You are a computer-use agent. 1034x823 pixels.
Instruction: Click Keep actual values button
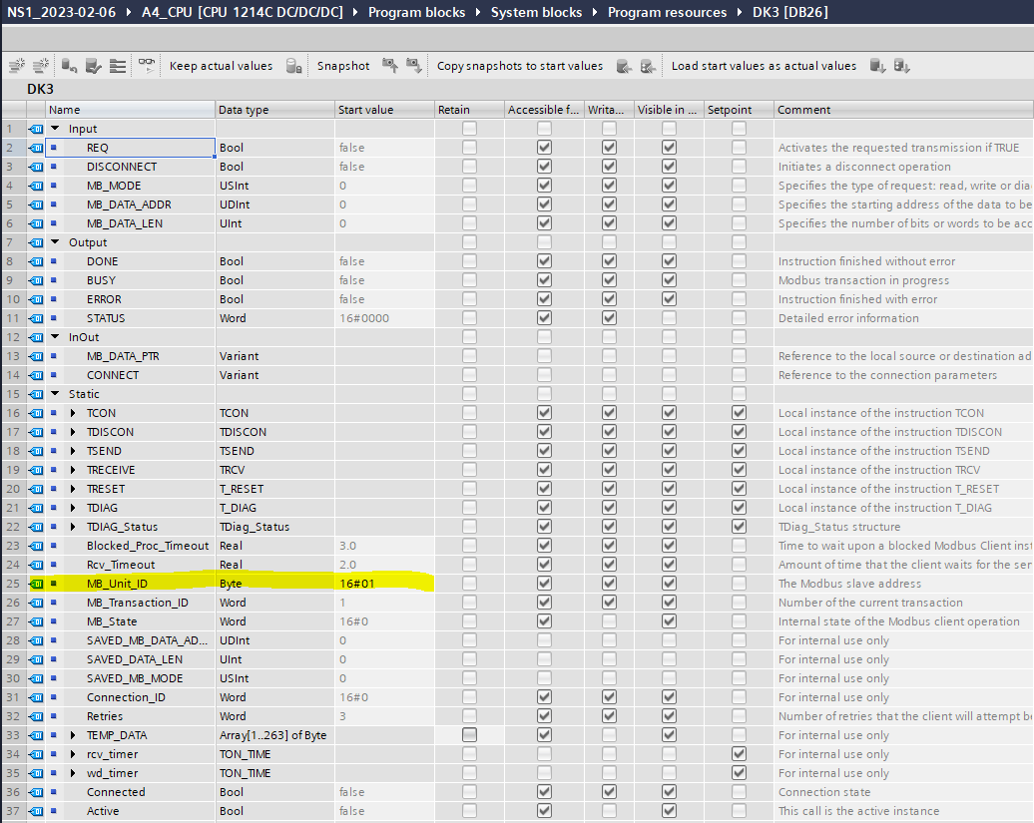tap(221, 66)
